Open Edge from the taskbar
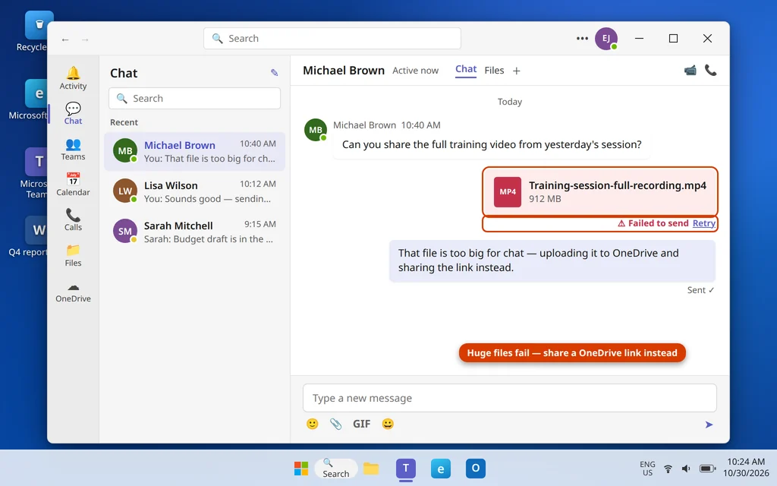 [441, 468]
